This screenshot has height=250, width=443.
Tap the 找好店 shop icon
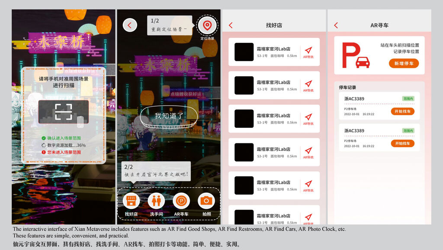coord(131,201)
